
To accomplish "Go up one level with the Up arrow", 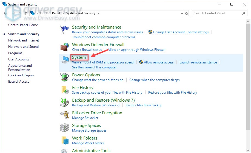I will point(26,13).
